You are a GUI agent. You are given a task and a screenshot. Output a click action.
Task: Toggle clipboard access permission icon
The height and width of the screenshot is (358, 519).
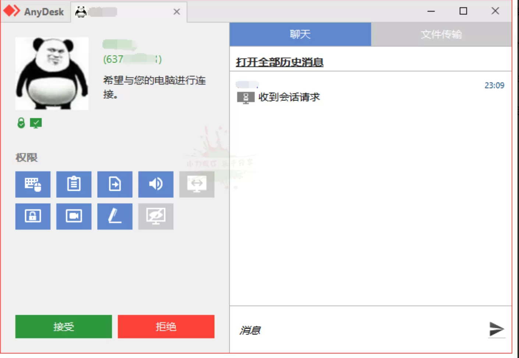[x=74, y=184]
